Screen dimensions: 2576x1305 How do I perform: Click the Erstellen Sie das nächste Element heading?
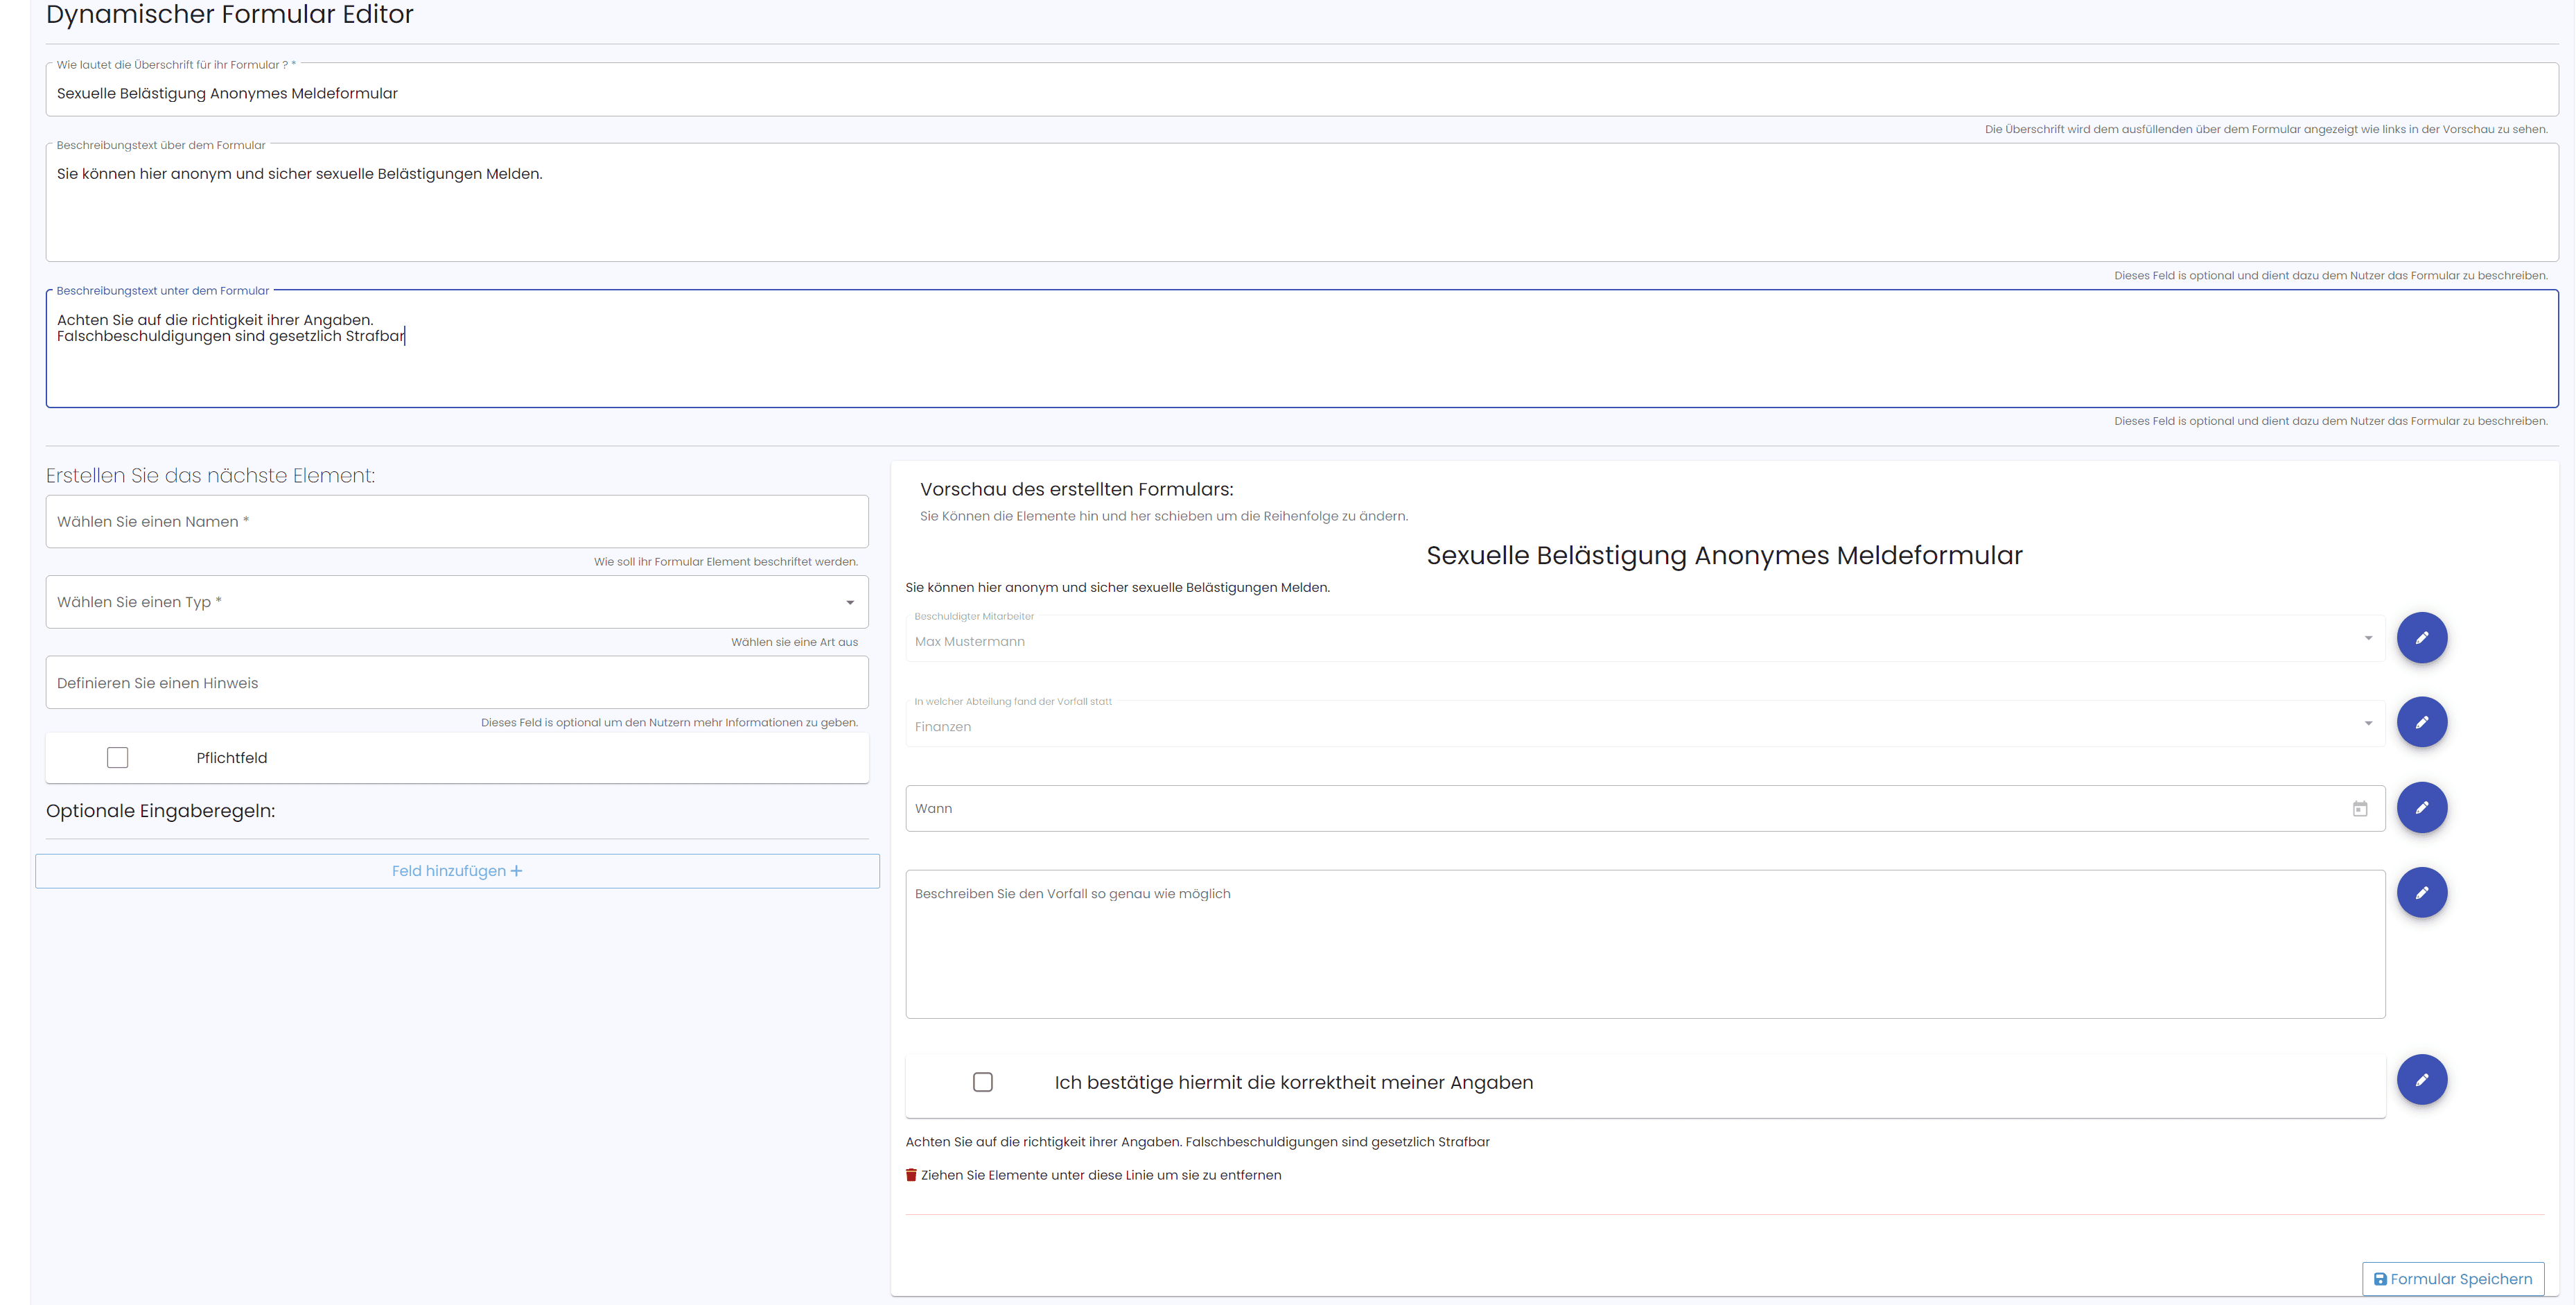[x=211, y=475]
